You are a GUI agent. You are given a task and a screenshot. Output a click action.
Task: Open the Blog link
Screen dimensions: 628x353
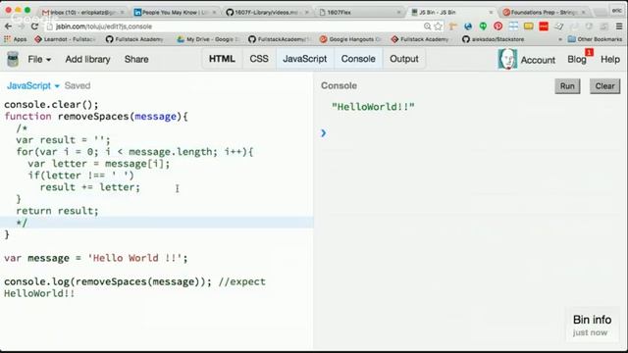[577, 60]
